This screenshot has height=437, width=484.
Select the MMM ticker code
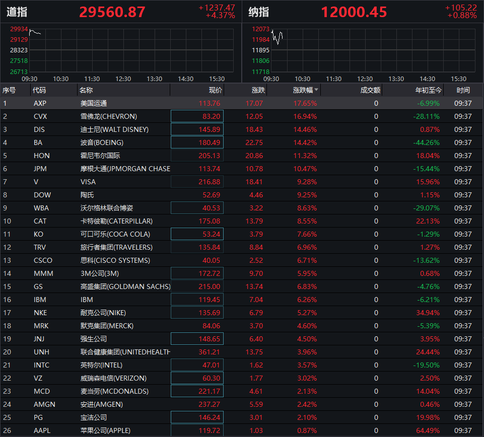point(43,273)
